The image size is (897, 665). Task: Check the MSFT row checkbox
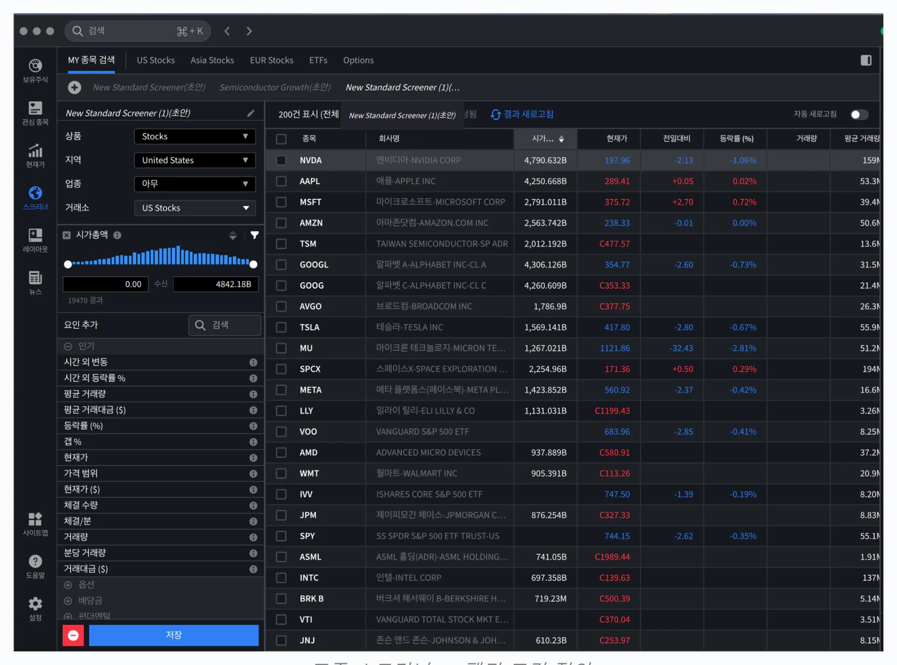pyautogui.click(x=281, y=202)
